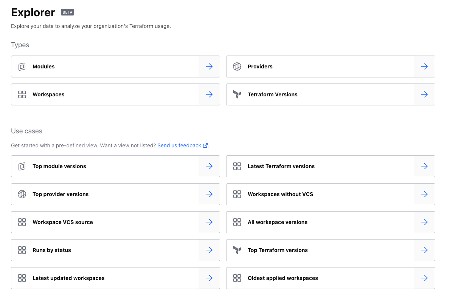Viewport: 467px width, 303px height.
Task: Open Terraform Versions via its arrow button
Action: click(424, 94)
